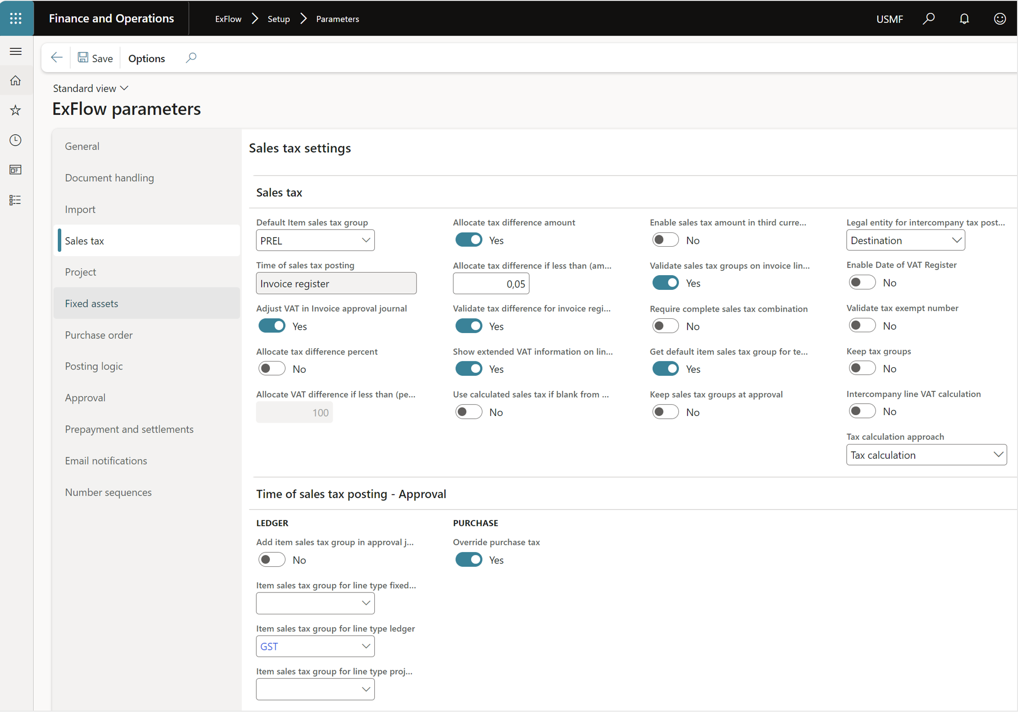Open the Approval tab
Image resolution: width=1018 pixels, height=713 pixels.
(x=147, y=398)
